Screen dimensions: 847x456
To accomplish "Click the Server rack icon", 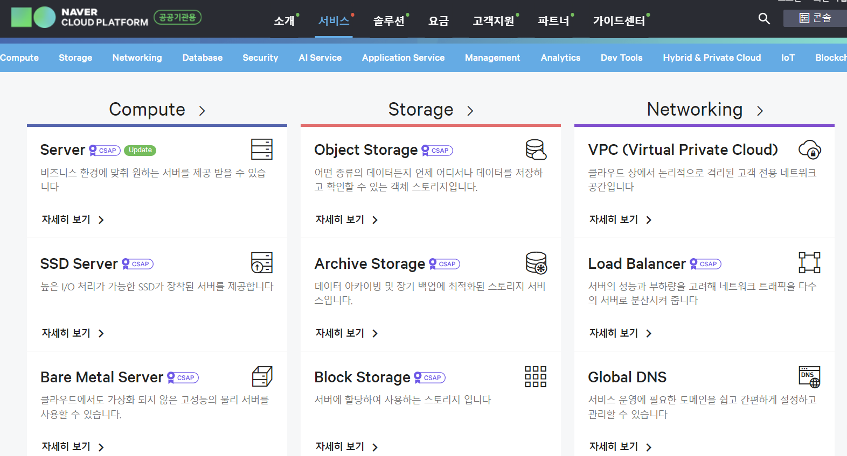I will [x=262, y=149].
